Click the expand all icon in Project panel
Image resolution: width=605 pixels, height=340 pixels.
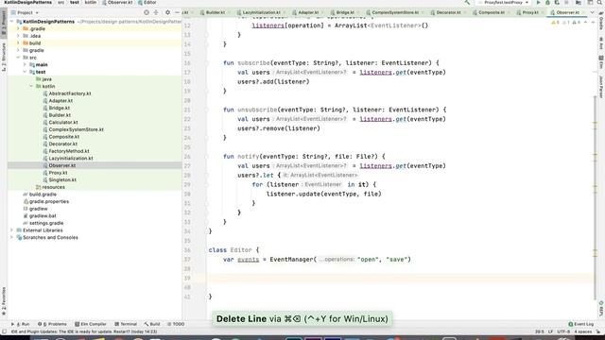pyautogui.click(x=156, y=12)
